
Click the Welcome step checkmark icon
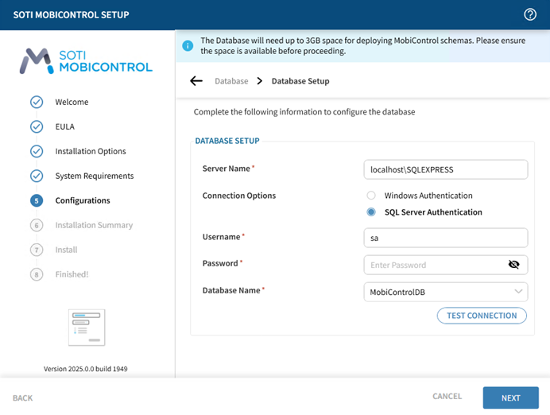coord(37,102)
